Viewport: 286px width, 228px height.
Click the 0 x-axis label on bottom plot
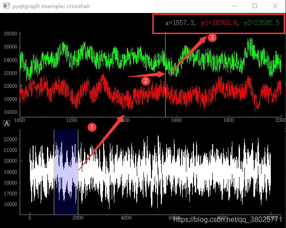click(30, 218)
